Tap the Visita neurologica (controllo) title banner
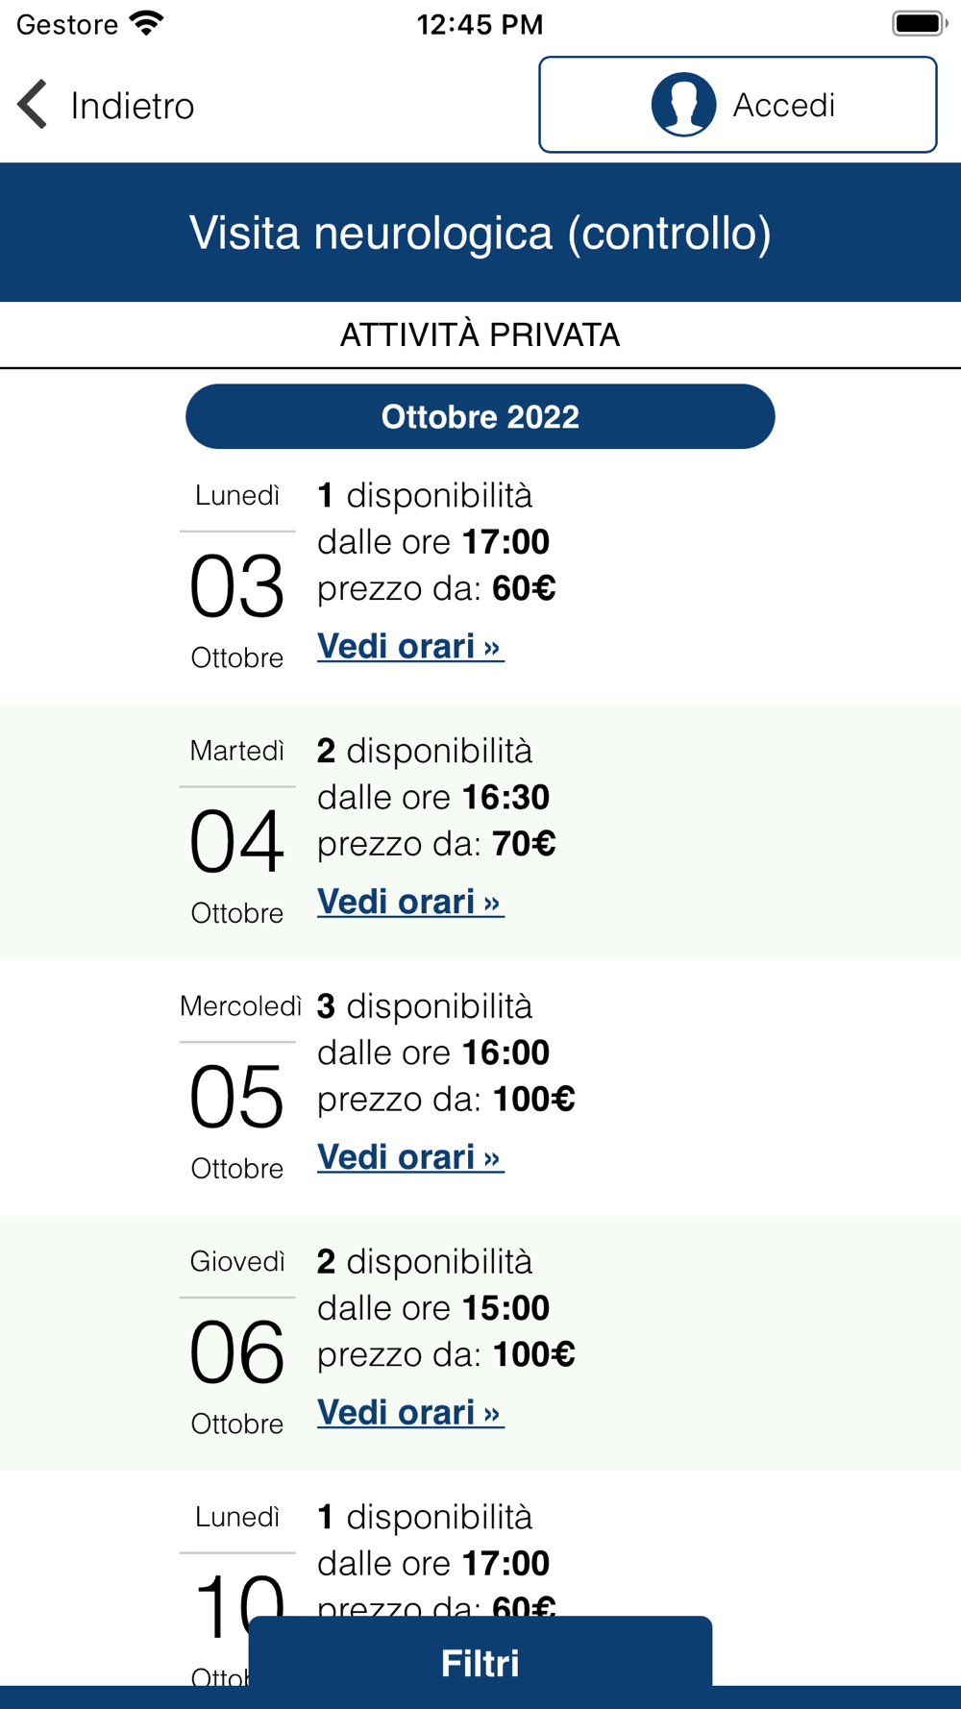This screenshot has width=961, height=1709. pos(480,233)
